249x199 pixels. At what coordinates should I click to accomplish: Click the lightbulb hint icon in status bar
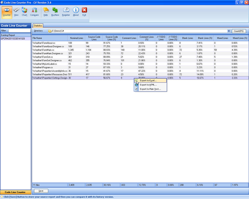pos(2,197)
